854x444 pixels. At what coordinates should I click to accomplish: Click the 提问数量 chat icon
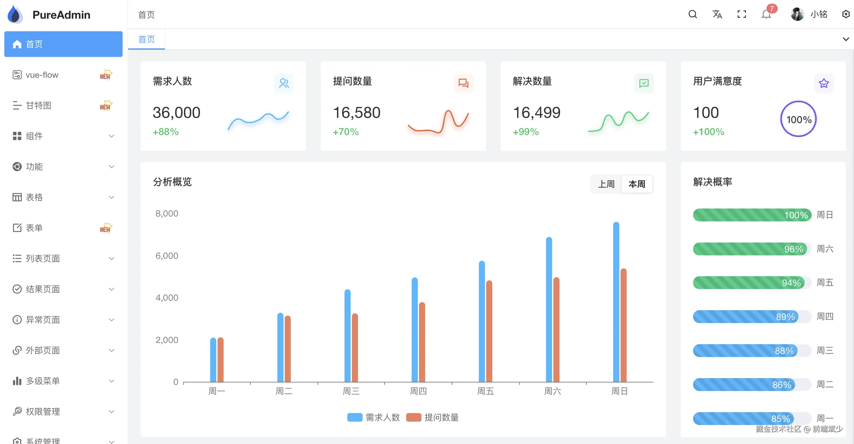[x=463, y=83]
